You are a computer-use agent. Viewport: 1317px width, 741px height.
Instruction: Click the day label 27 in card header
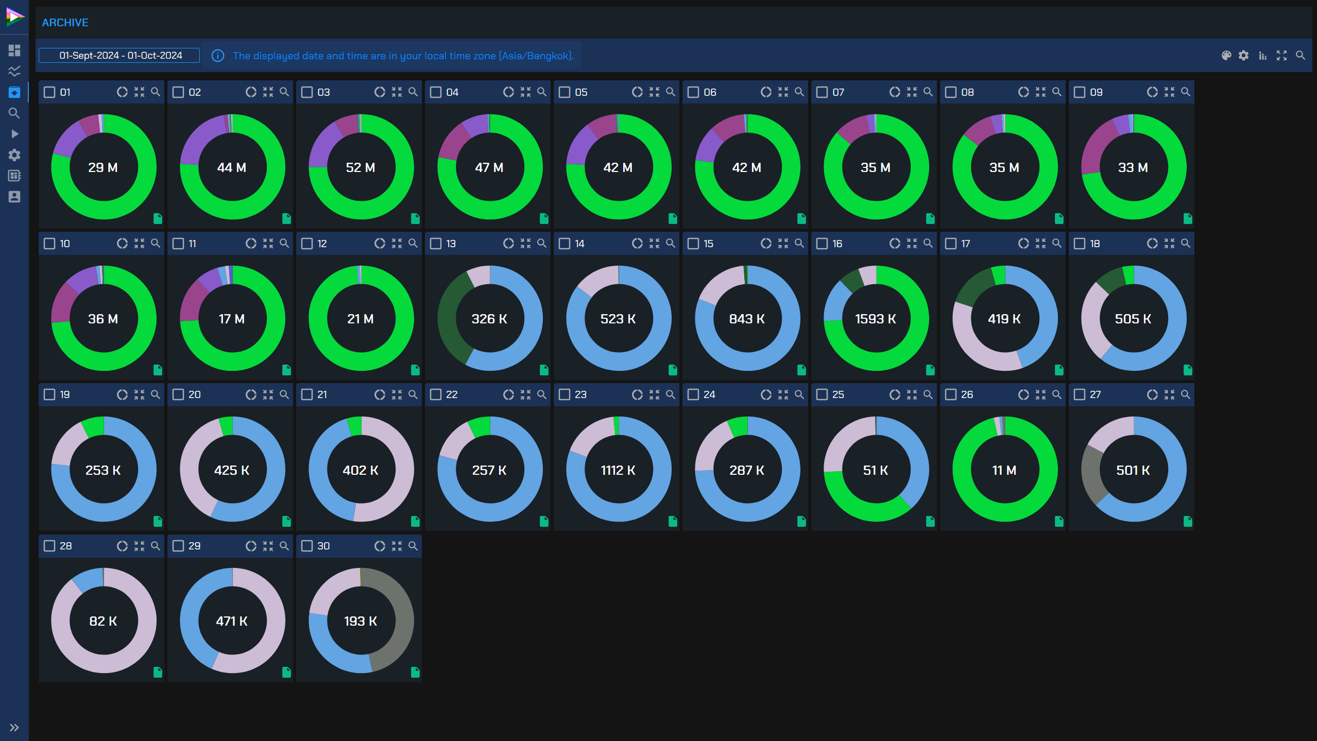[1096, 394]
